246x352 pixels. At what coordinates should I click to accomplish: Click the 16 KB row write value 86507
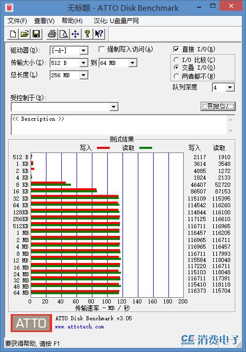point(199,191)
